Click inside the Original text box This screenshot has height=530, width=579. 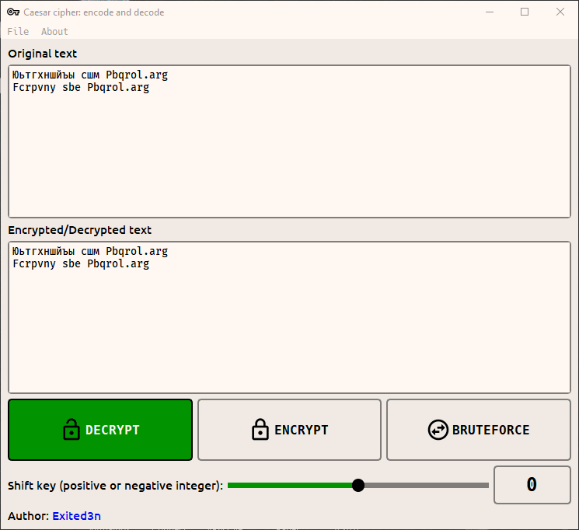pyautogui.click(x=289, y=141)
